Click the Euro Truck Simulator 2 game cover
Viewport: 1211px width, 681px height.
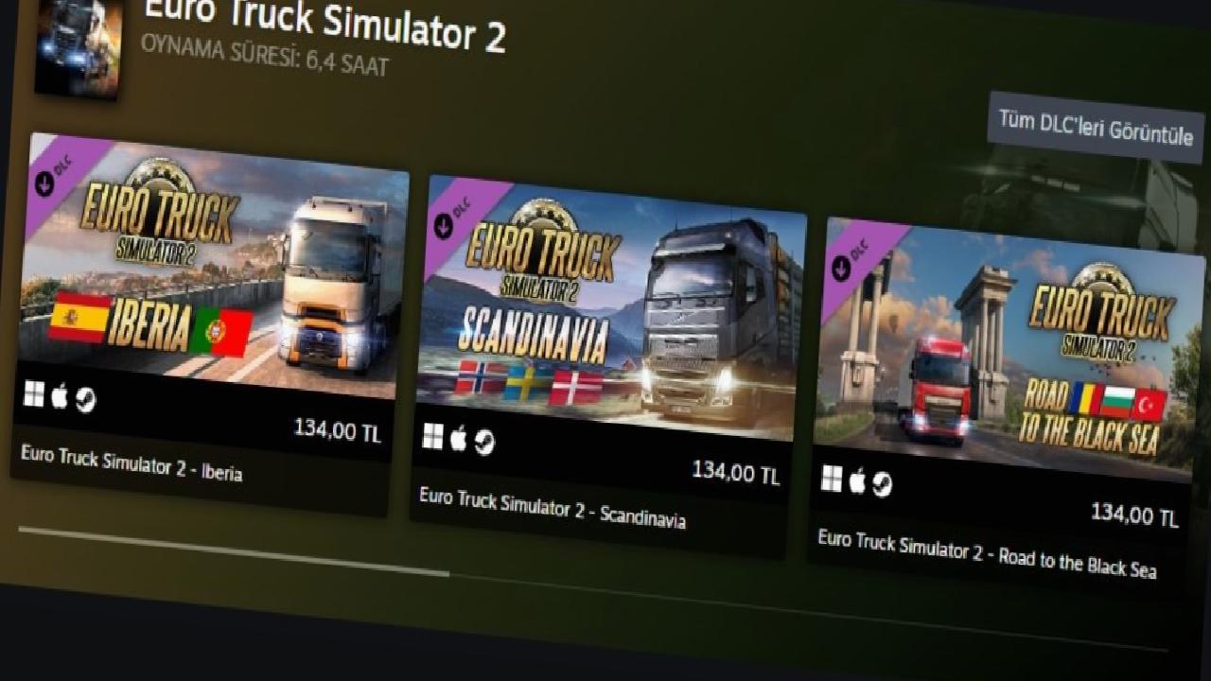coord(79,46)
